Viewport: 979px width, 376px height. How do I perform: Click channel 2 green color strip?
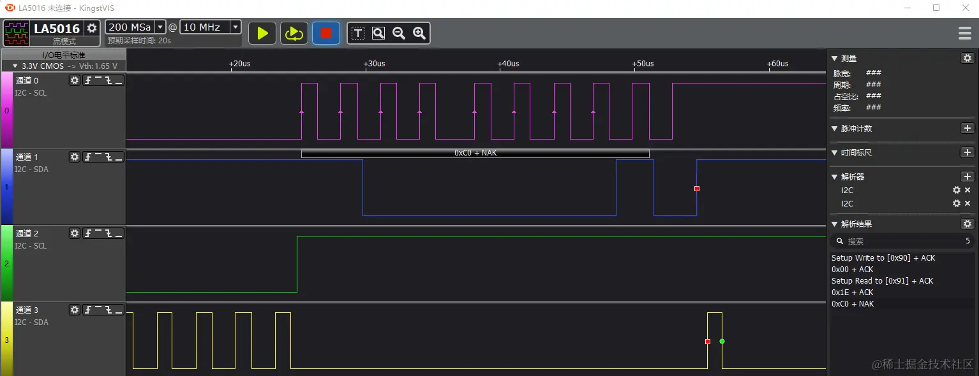coord(7,263)
